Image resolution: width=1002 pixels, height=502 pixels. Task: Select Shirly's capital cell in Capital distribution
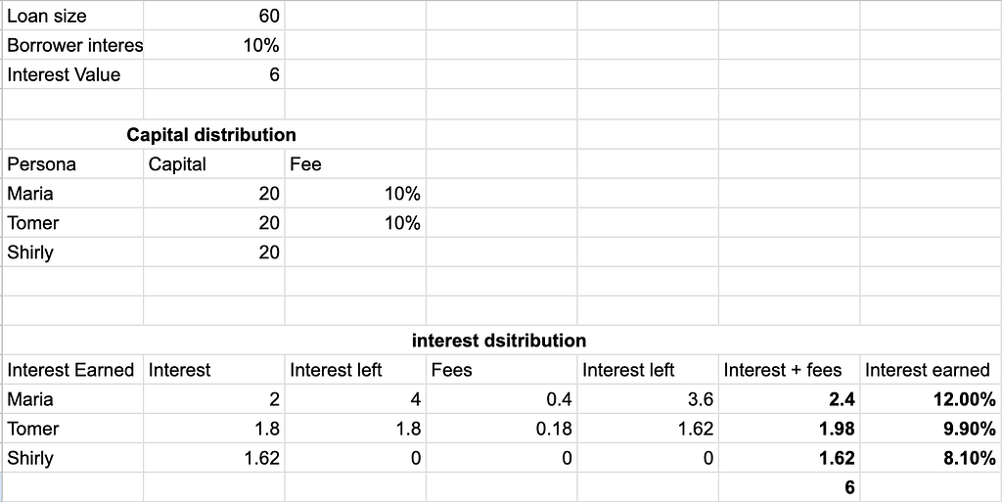point(214,252)
